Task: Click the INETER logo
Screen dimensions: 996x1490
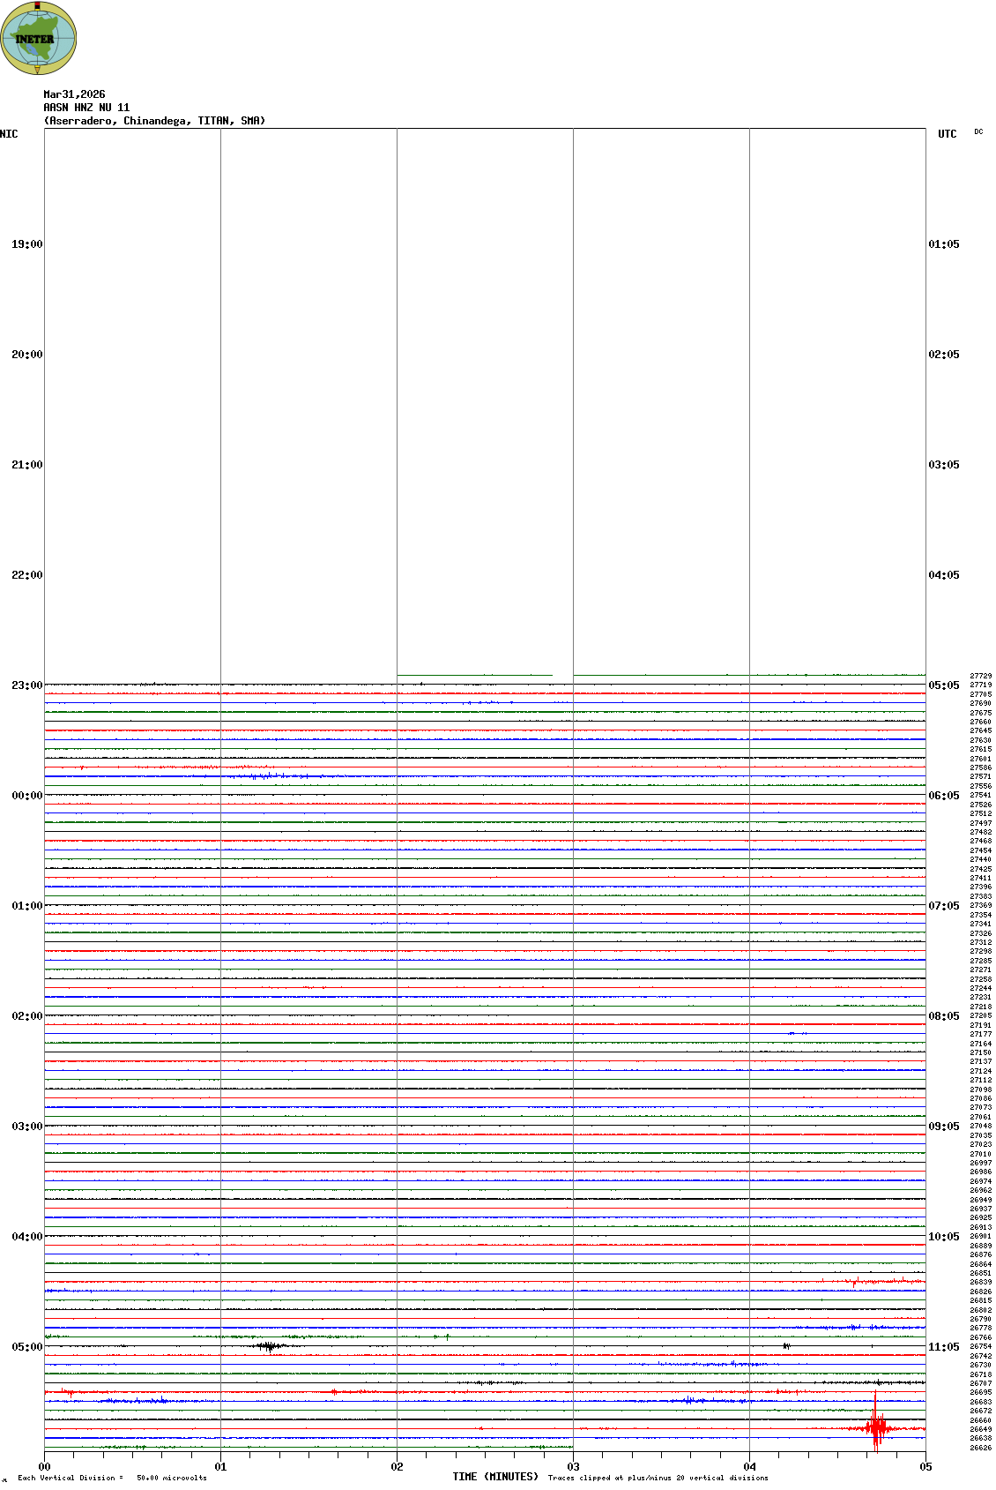Action: pyautogui.click(x=39, y=39)
